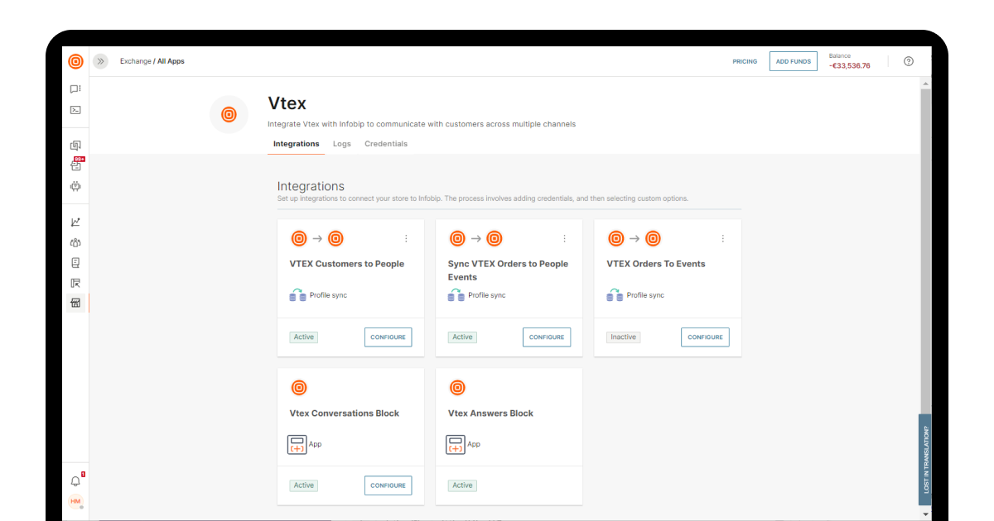Screen dimensions: 994x521
Task: Click the Exchange breadcrumb link
Action: (136, 61)
